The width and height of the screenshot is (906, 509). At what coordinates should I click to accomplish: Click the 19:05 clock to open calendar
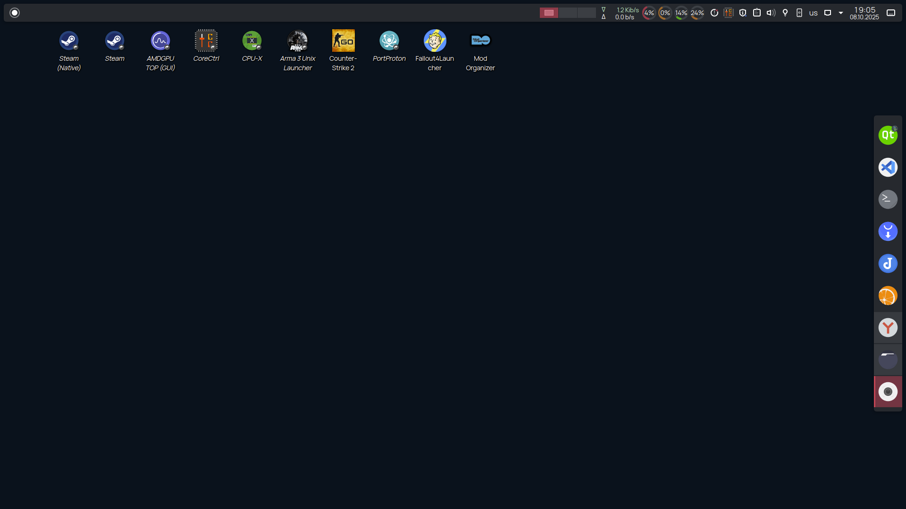864,13
